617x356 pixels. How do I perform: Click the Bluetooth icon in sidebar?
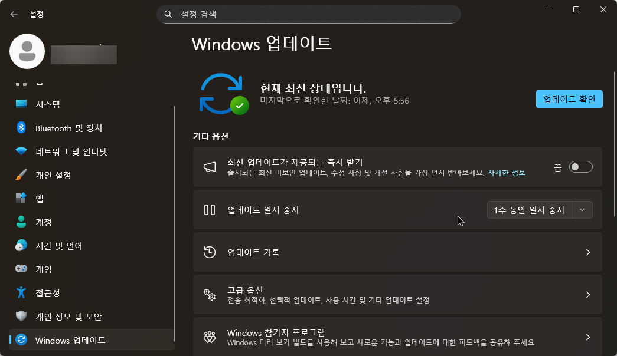pos(21,127)
